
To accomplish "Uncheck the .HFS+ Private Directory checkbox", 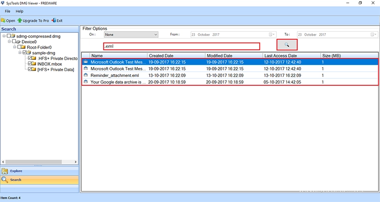I will [30, 58].
